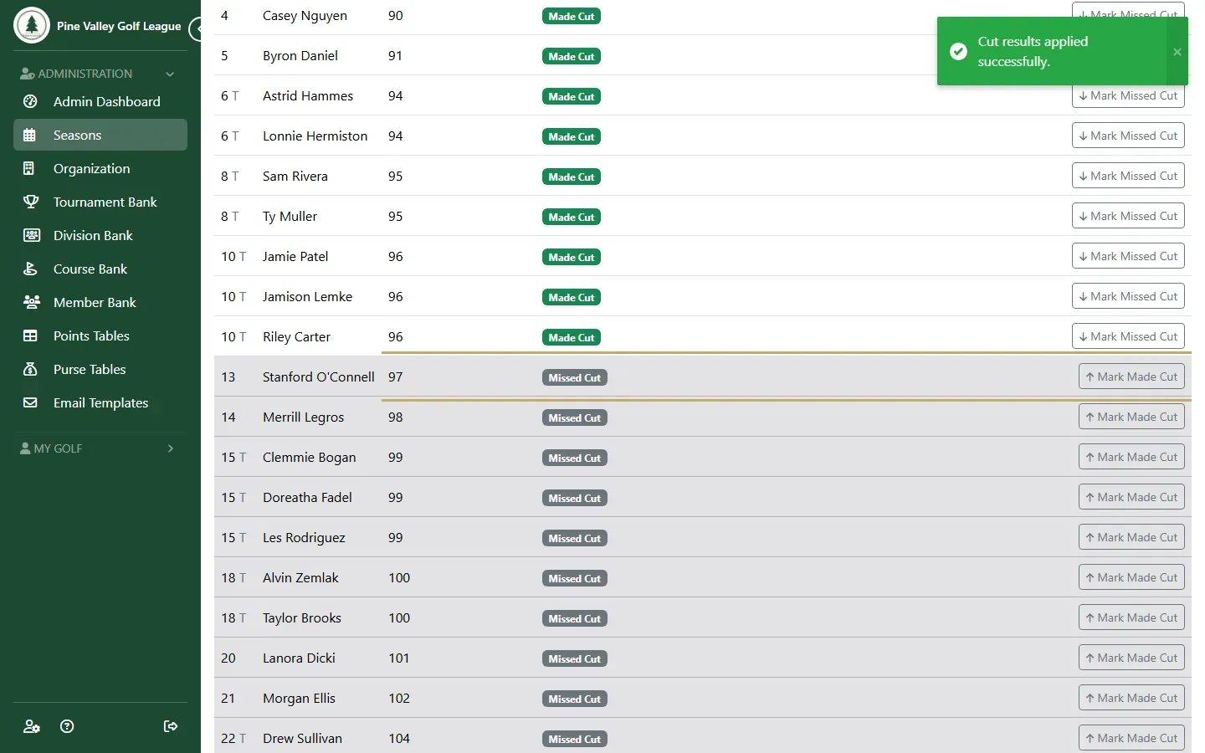Screen dimensions: 1205x753
Task: Mark Jamie Patel as missed cut
Action: [x=1128, y=256]
